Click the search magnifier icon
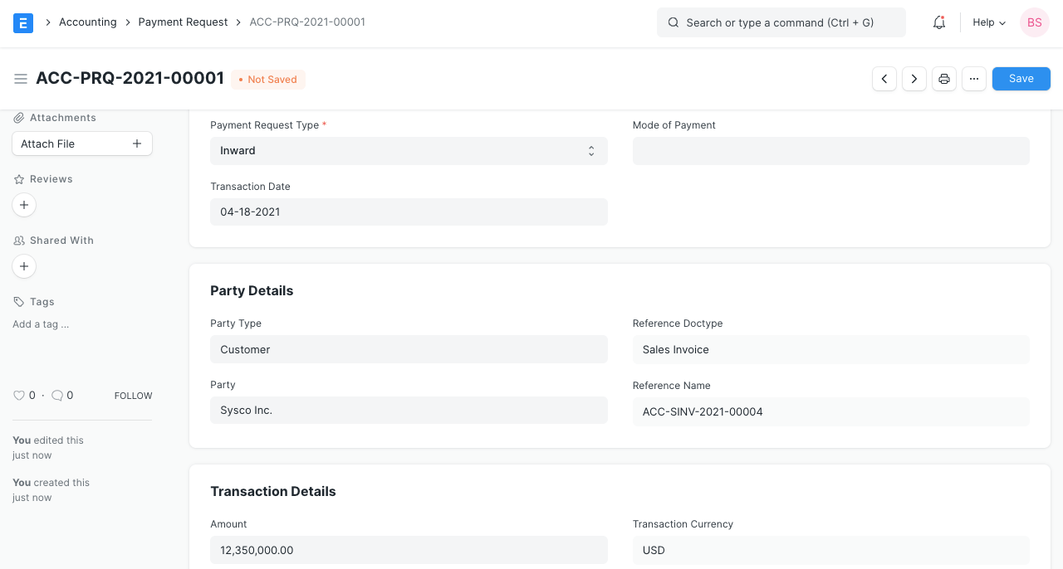The width and height of the screenshot is (1063, 569). [x=673, y=22]
